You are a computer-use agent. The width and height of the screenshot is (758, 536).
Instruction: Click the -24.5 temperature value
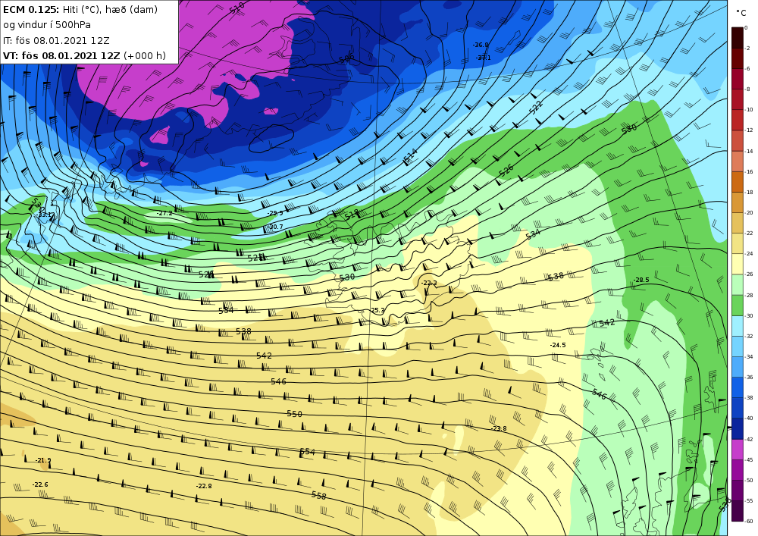(557, 345)
